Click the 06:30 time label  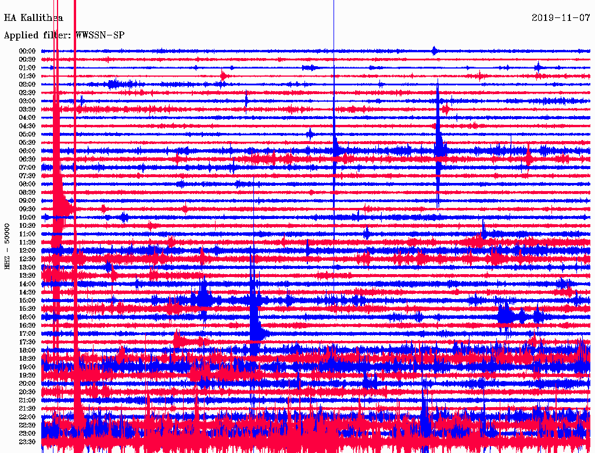(x=27, y=159)
